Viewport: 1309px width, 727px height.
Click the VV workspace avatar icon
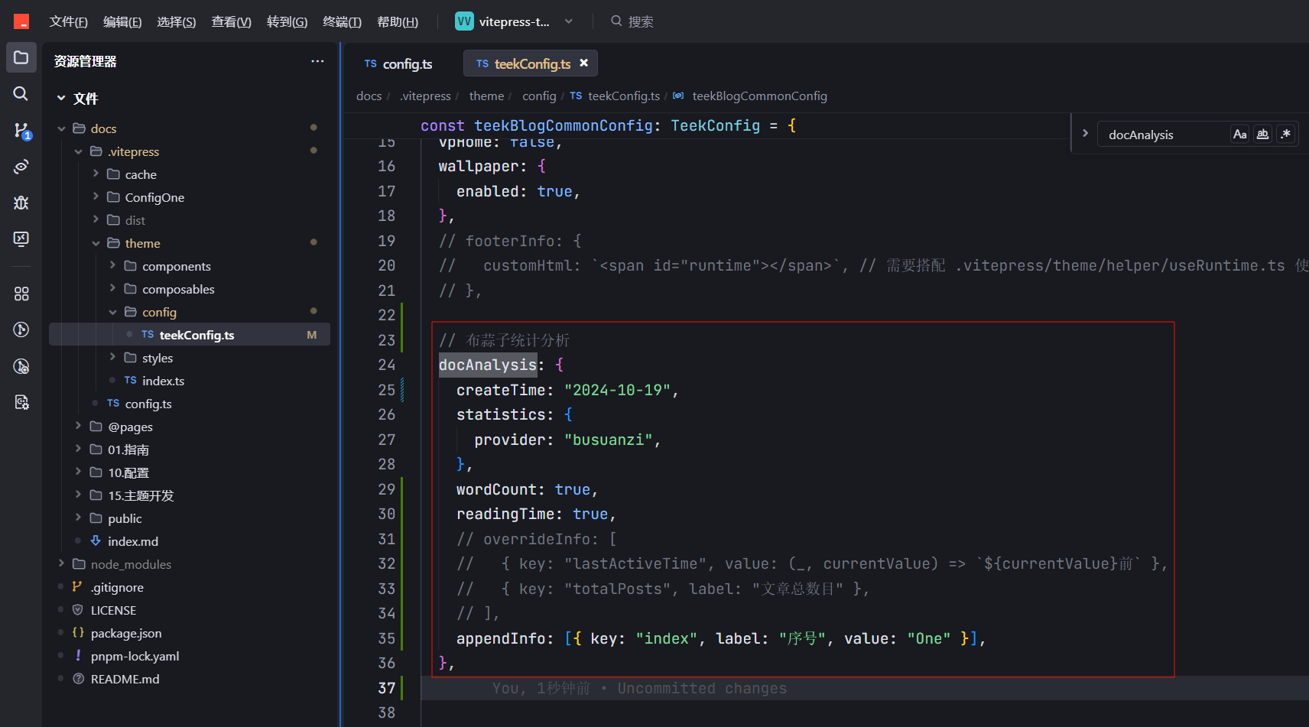464,21
